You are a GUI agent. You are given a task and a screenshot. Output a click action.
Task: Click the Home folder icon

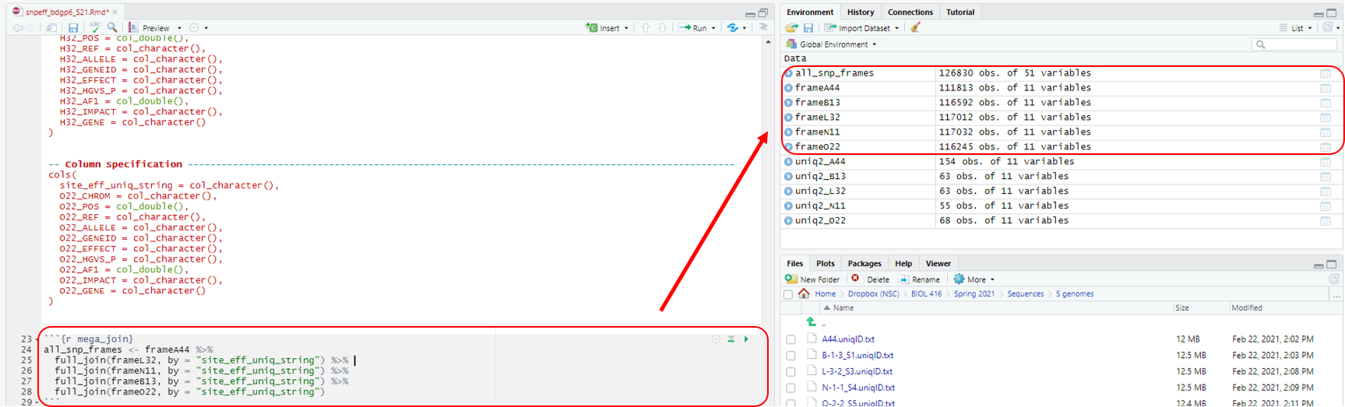pos(804,294)
